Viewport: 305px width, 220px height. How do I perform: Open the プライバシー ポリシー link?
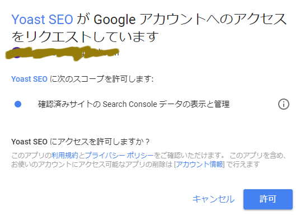tap(119, 156)
